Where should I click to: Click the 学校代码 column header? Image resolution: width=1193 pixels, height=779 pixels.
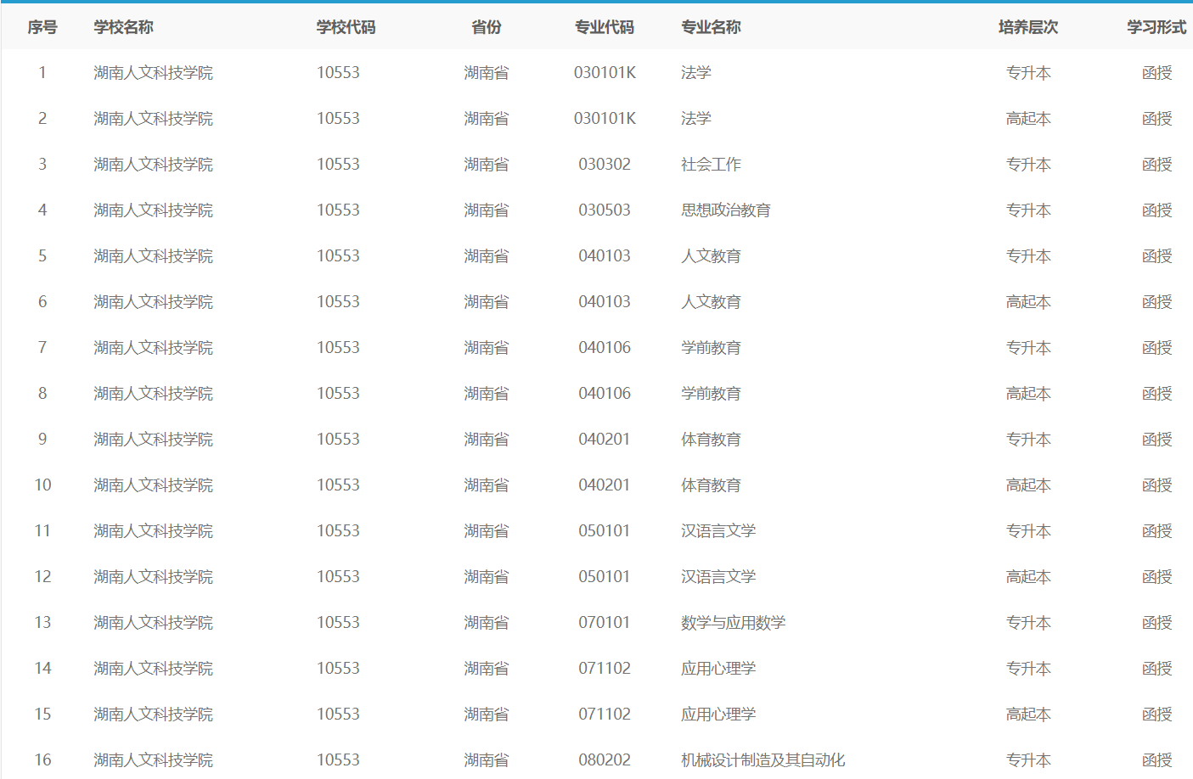(x=346, y=27)
